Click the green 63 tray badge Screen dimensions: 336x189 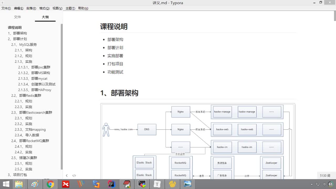[x=330, y=184]
